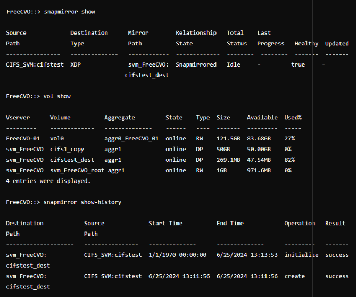Click the 269.1MB size value

[x=228, y=160]
